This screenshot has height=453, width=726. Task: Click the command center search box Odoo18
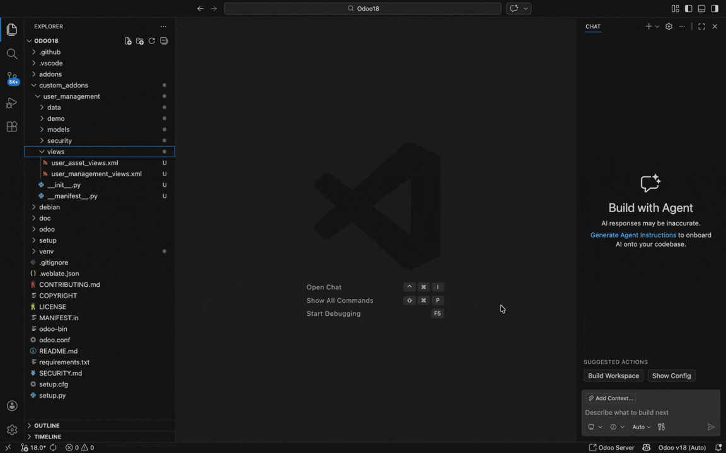(x=362, y=8)
